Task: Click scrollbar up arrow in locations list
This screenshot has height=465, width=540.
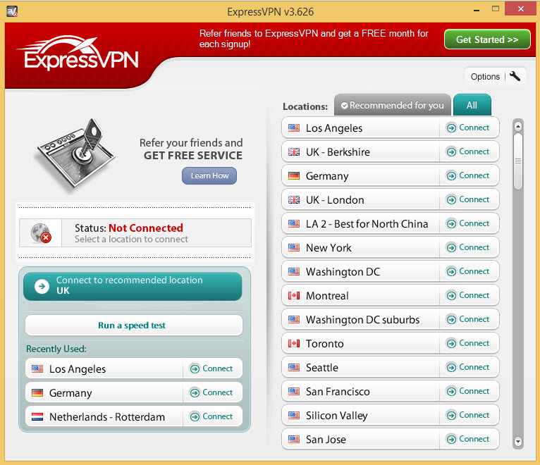Action: click(x=517, y=126)
